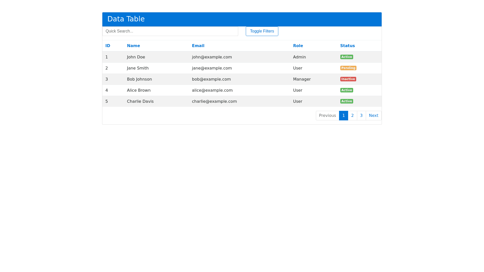Viewport: 484px width, 272px height.
Task: Select current page 1 in pagination
Action: pyautogui.click(x=343, y=116)
